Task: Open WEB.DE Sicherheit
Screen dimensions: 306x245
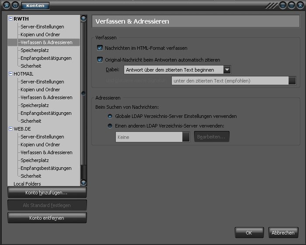Action: click(x=31, y=176)
